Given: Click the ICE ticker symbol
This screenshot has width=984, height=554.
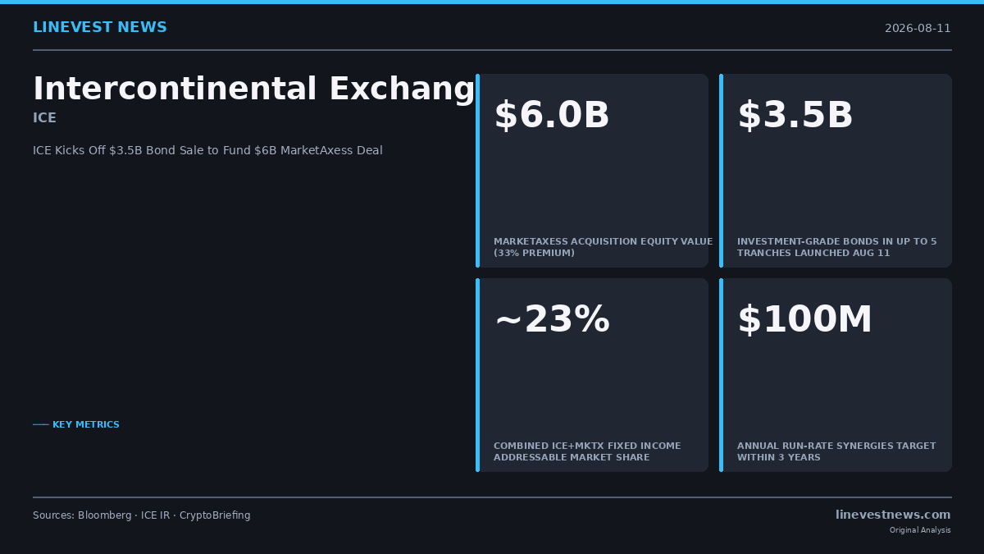Looking at the screenshot, I should [x=44, y=118].
